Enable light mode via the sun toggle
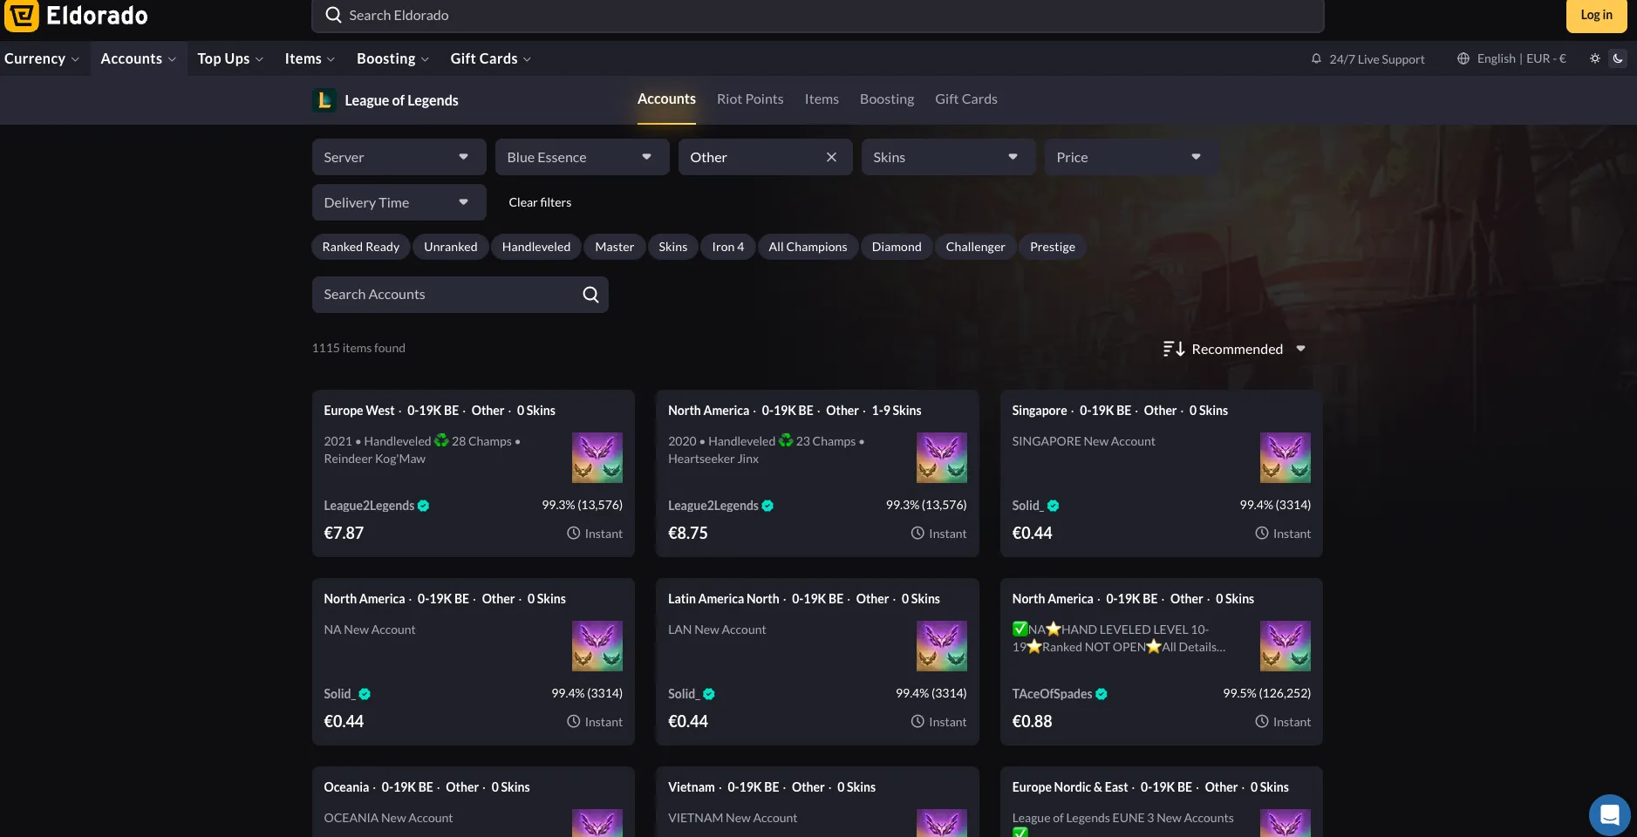 coord(1595,58)
